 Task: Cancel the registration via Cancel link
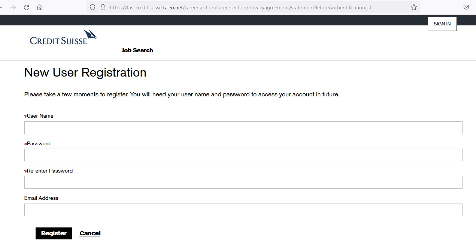pyautogui.click(x=90, y=233)
